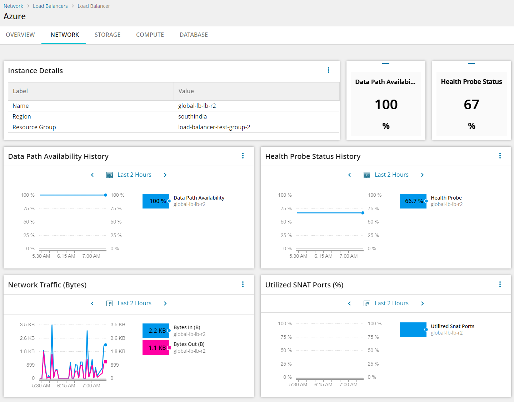
Task: Go to previous time range in Network Traffic
Action: [93, 303]
